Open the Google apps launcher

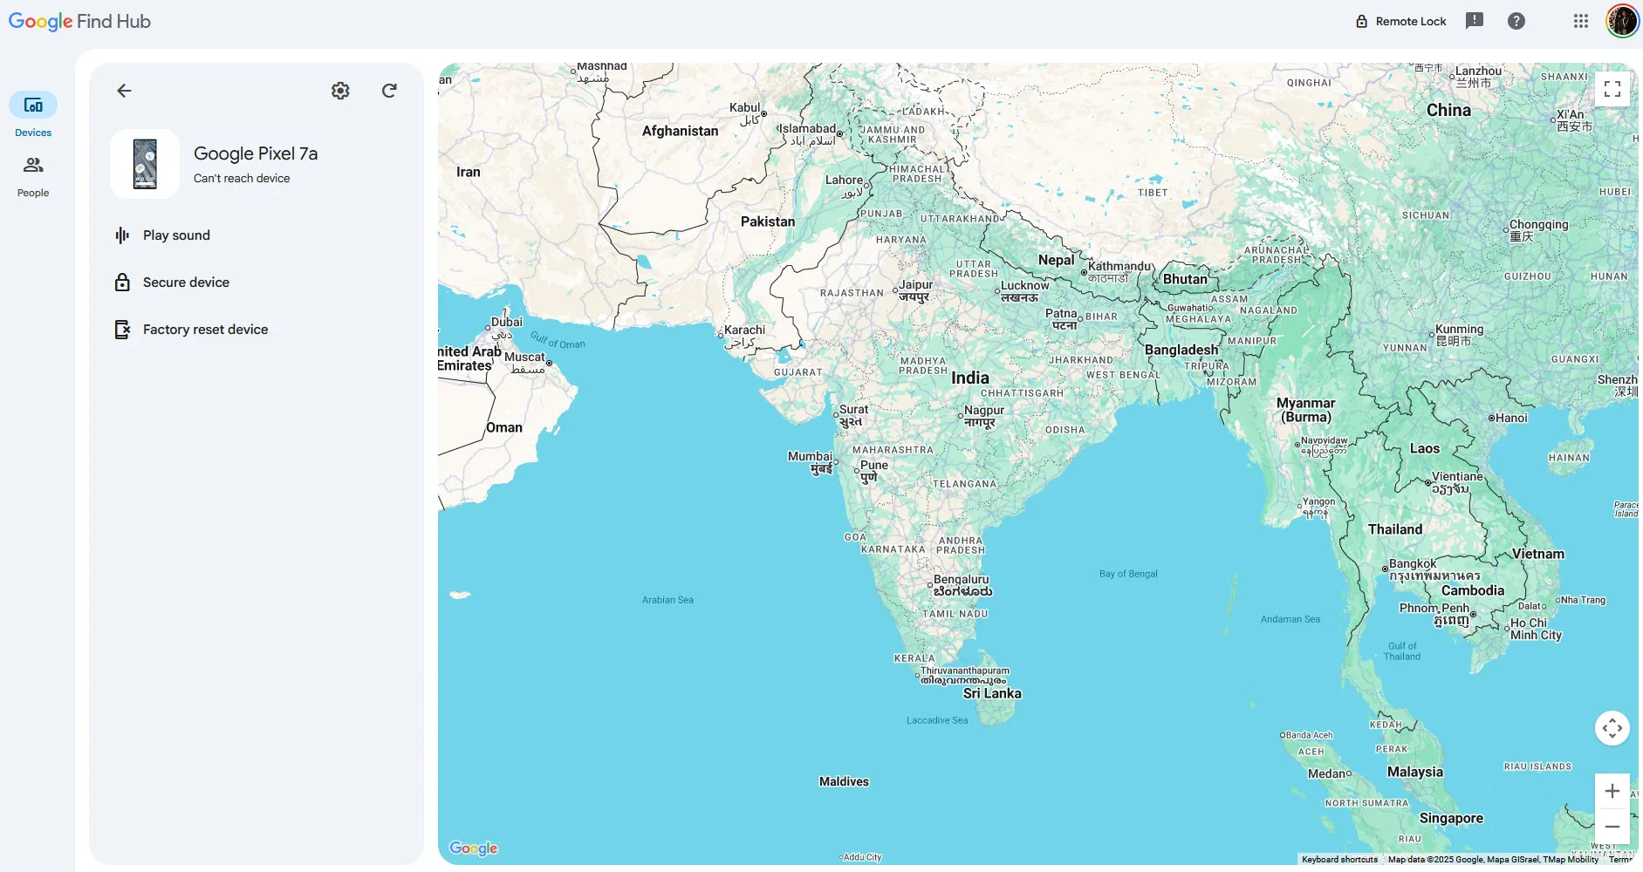1579,20
